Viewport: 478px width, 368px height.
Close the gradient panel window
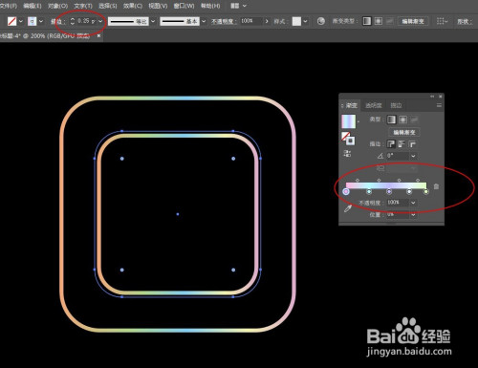tap(441, 97)
